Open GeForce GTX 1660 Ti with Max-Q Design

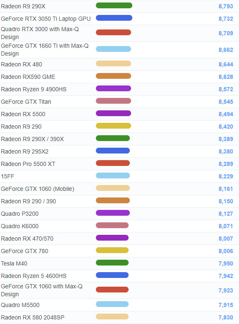coord(45,50)
